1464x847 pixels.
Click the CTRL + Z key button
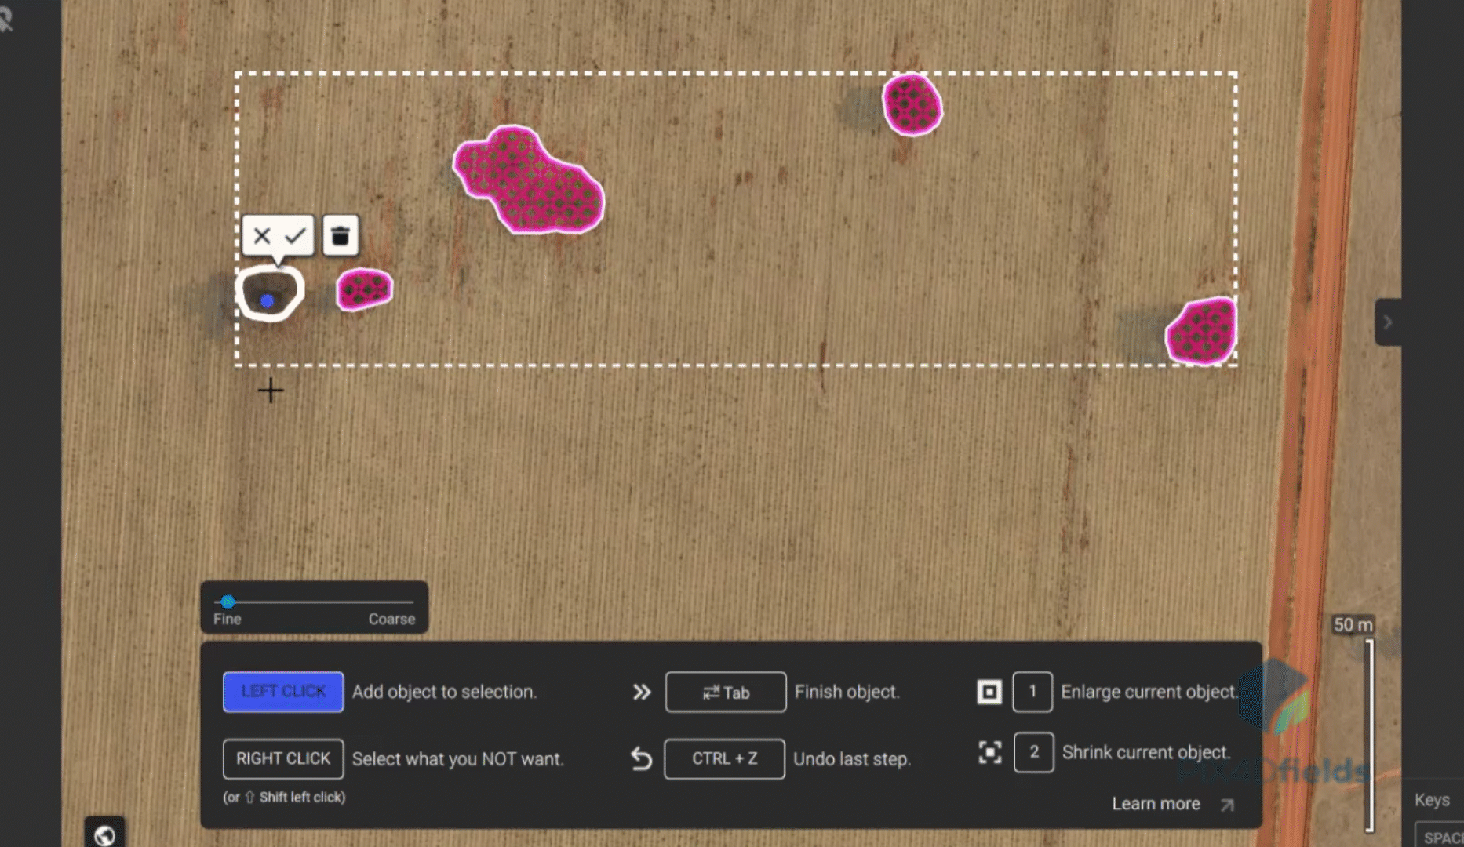click(x=724, y=759)
